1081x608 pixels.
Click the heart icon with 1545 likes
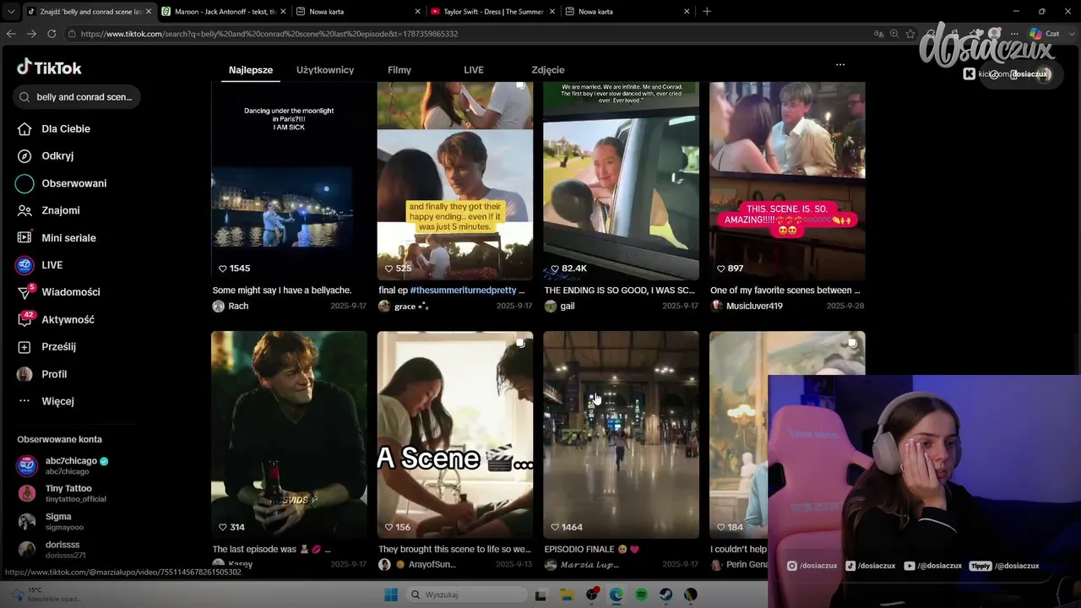pyautogui.click(x=223, y=269)
